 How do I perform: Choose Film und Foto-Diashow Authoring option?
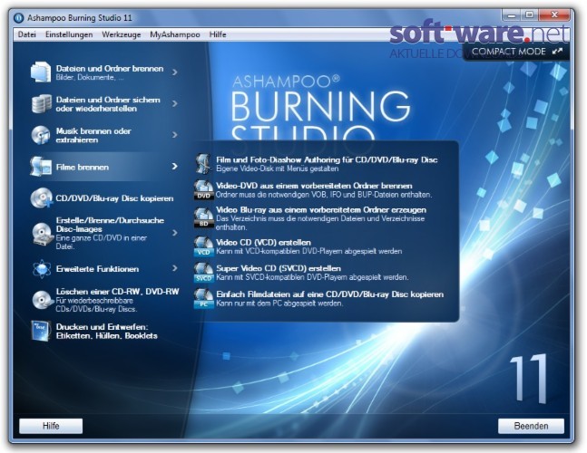327,159
